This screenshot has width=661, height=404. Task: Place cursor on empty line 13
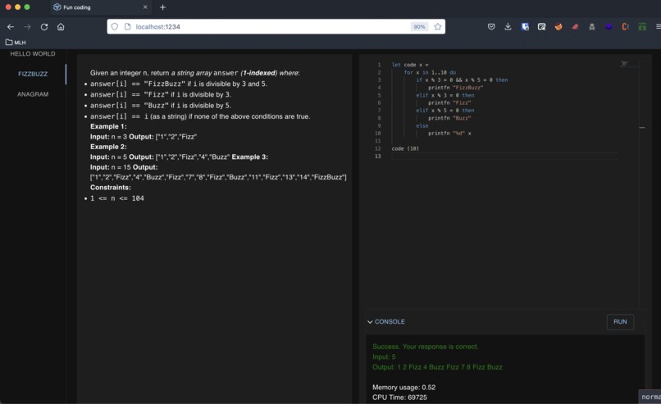point(504,157)
